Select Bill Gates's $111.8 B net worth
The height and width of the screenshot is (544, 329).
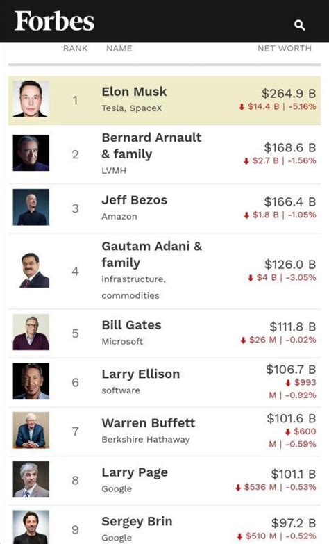click(x=293, y=327)
